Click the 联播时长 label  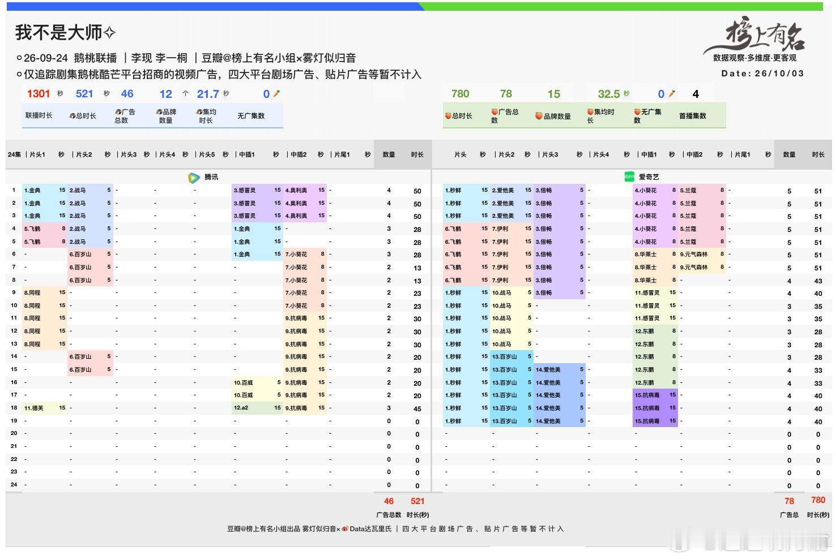coord(39,115)
